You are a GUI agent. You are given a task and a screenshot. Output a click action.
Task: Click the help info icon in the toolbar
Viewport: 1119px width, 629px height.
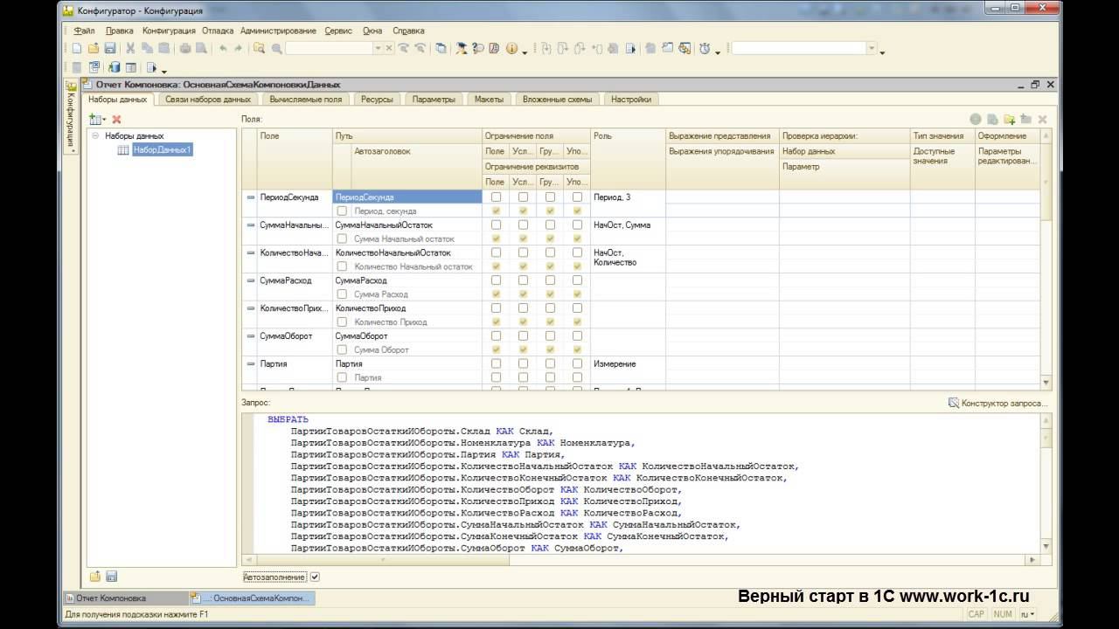511,49
